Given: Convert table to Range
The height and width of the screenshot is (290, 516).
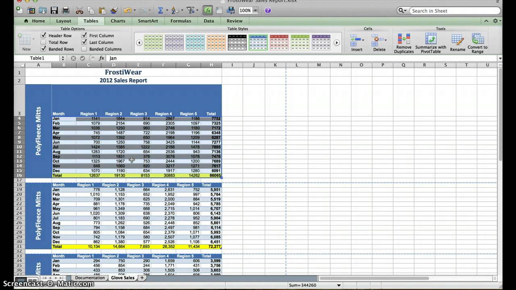Looking at the screenshot, I should click(x=478, y=43).
